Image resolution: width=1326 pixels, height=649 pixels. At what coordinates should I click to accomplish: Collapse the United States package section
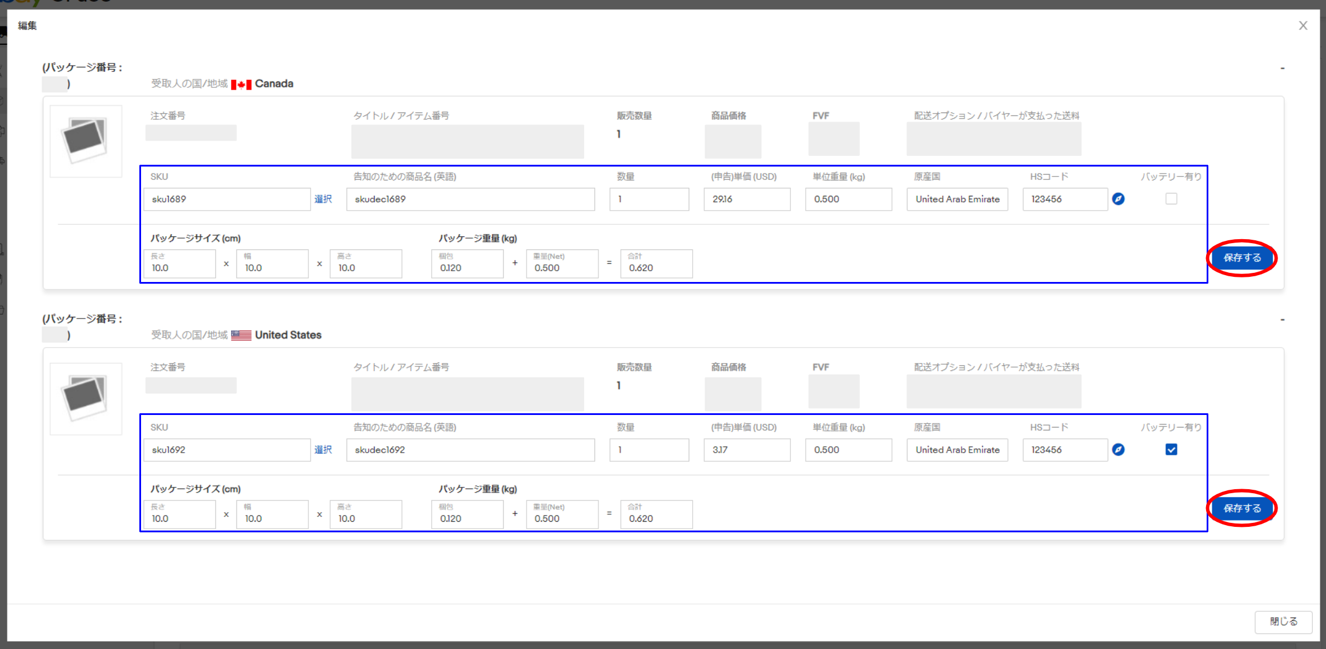(x=1282, y=320)
